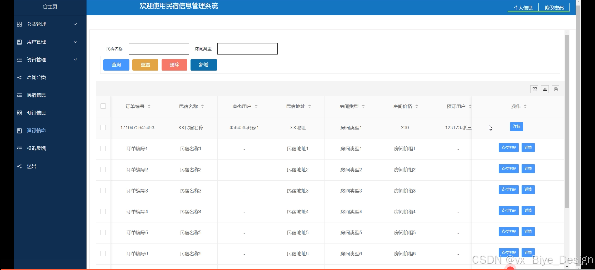Image resolution: width=595 pixels, height=270 pixels.
Task: Check the 订单编号2 row checkbox
Action: click(x=103, y=169)
